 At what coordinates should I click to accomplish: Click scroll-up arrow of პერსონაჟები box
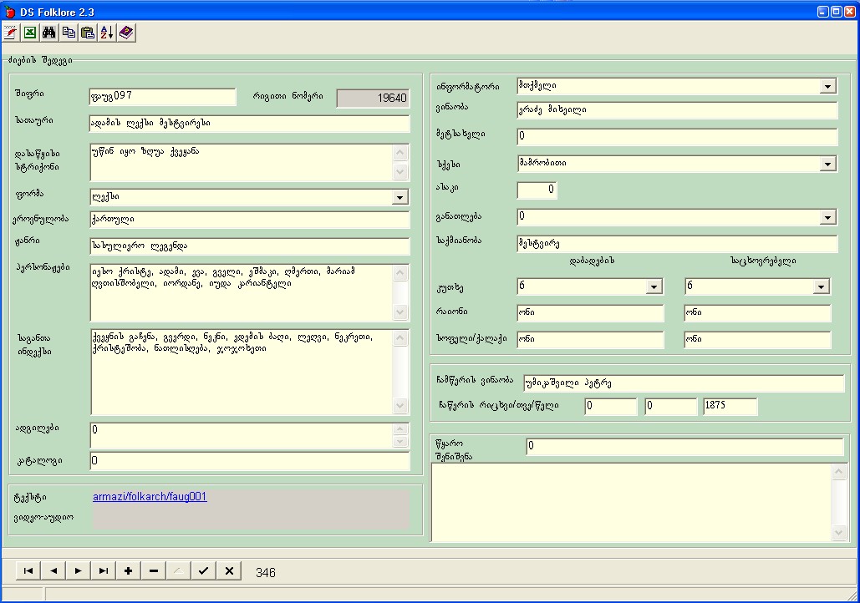(x=401, y=272)
